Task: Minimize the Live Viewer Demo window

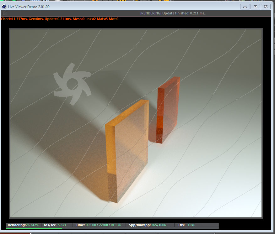Action: (x=245, y=7)
